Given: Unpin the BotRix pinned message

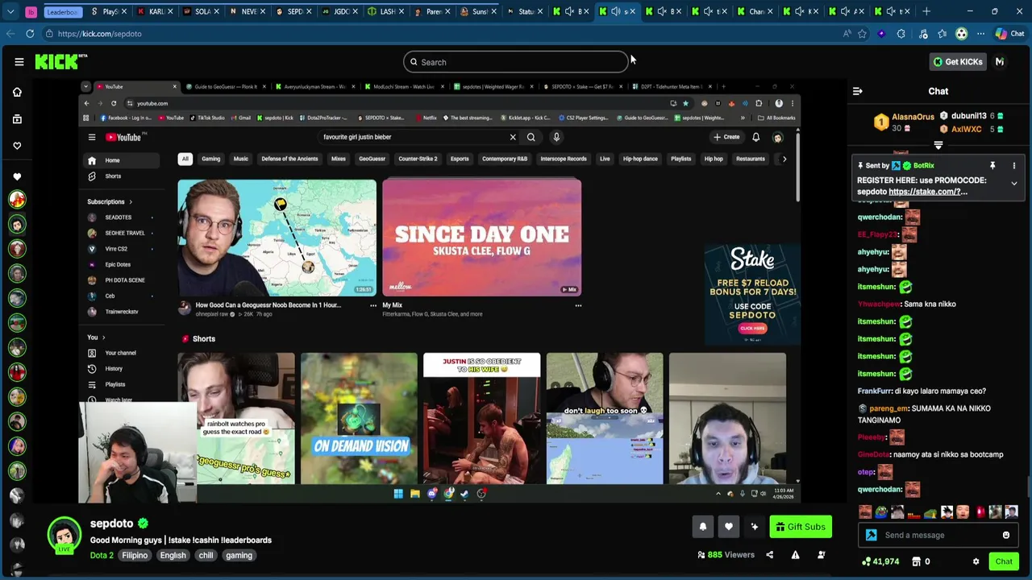Looking at the screenshot, I should pos(992,166).
